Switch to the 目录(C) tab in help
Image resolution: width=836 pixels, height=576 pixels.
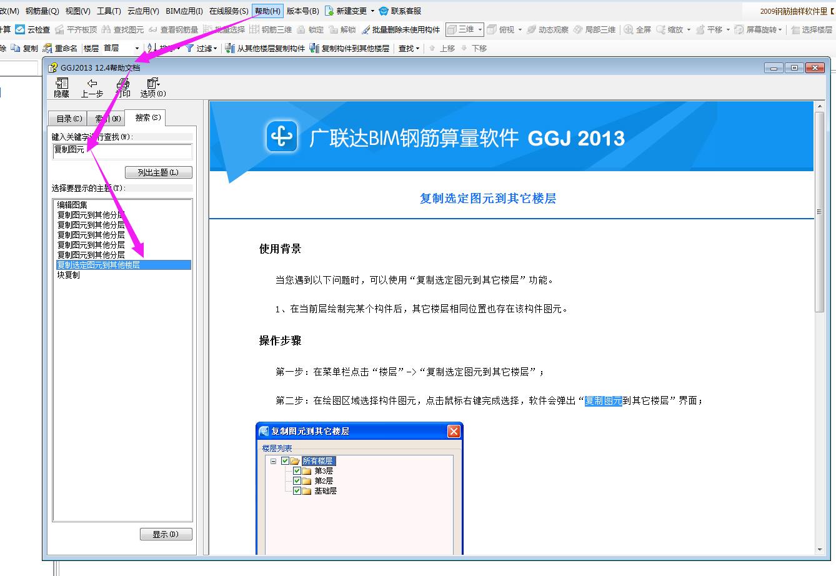68,119
